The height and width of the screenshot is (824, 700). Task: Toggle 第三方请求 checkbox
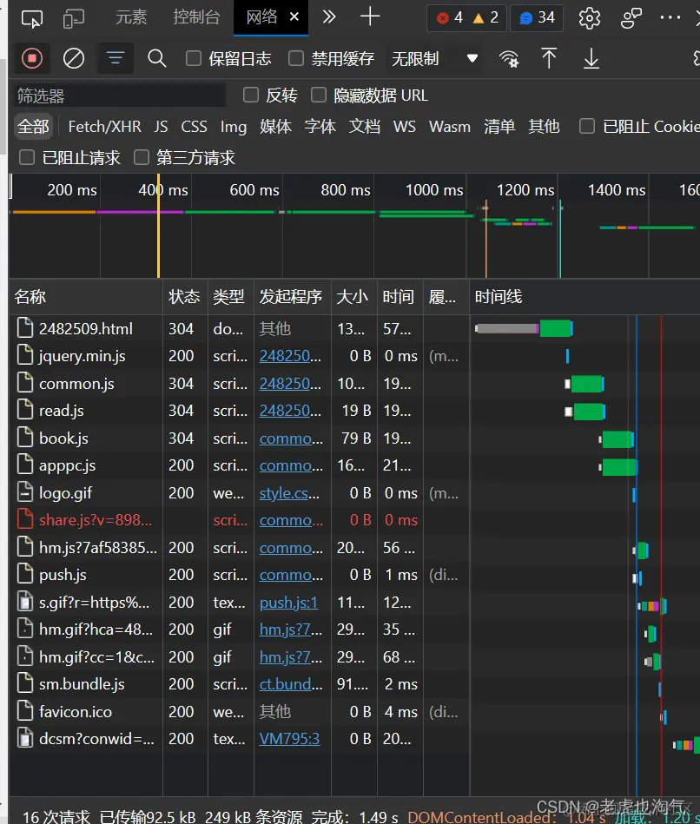(142, 157)
